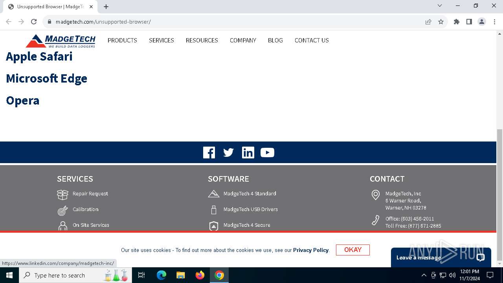Open a new browser tab

click(106, 7)
